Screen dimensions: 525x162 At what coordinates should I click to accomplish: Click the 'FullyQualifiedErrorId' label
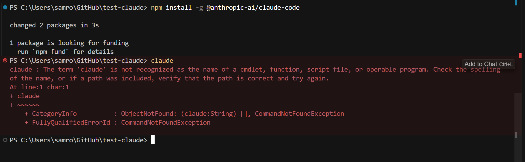point(71,123)
